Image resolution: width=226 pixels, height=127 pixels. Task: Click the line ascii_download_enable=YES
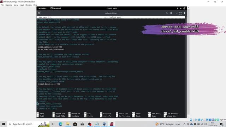point(51,49)
